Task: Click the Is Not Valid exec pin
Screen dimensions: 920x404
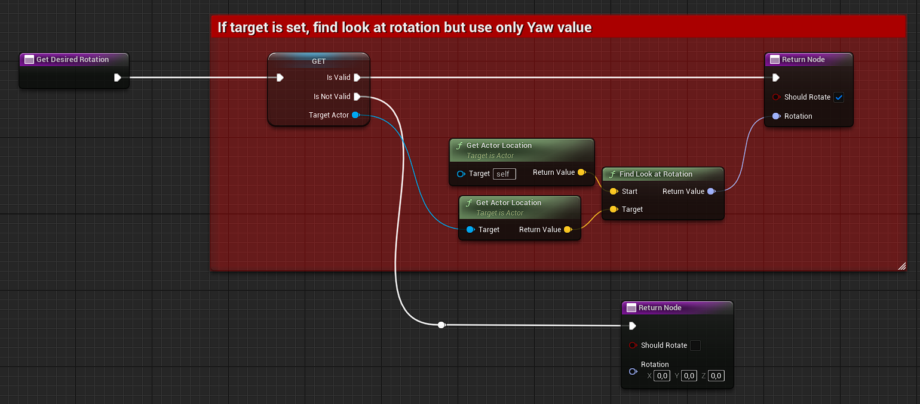Action: coord(357,97)
